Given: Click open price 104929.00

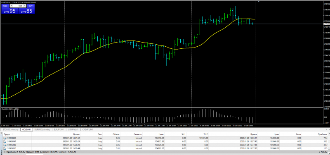Looking at the screenshot, I should (x=159, y=145).
